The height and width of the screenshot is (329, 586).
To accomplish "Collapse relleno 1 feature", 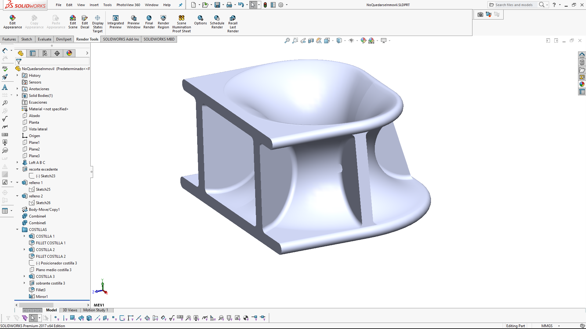I will (17, 182).
